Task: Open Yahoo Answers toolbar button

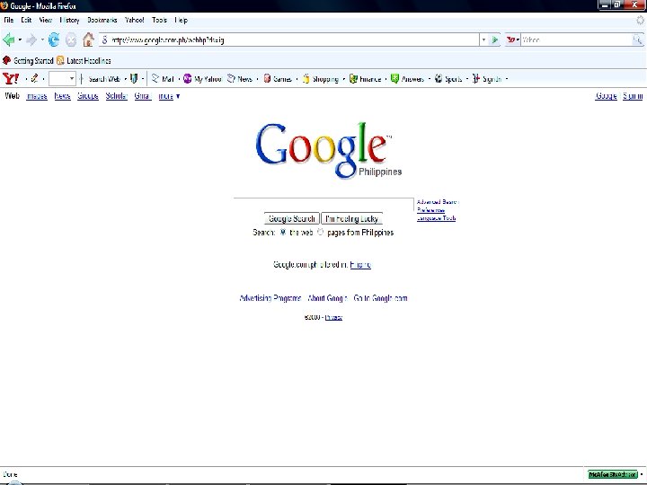Action: coord(407,79)
